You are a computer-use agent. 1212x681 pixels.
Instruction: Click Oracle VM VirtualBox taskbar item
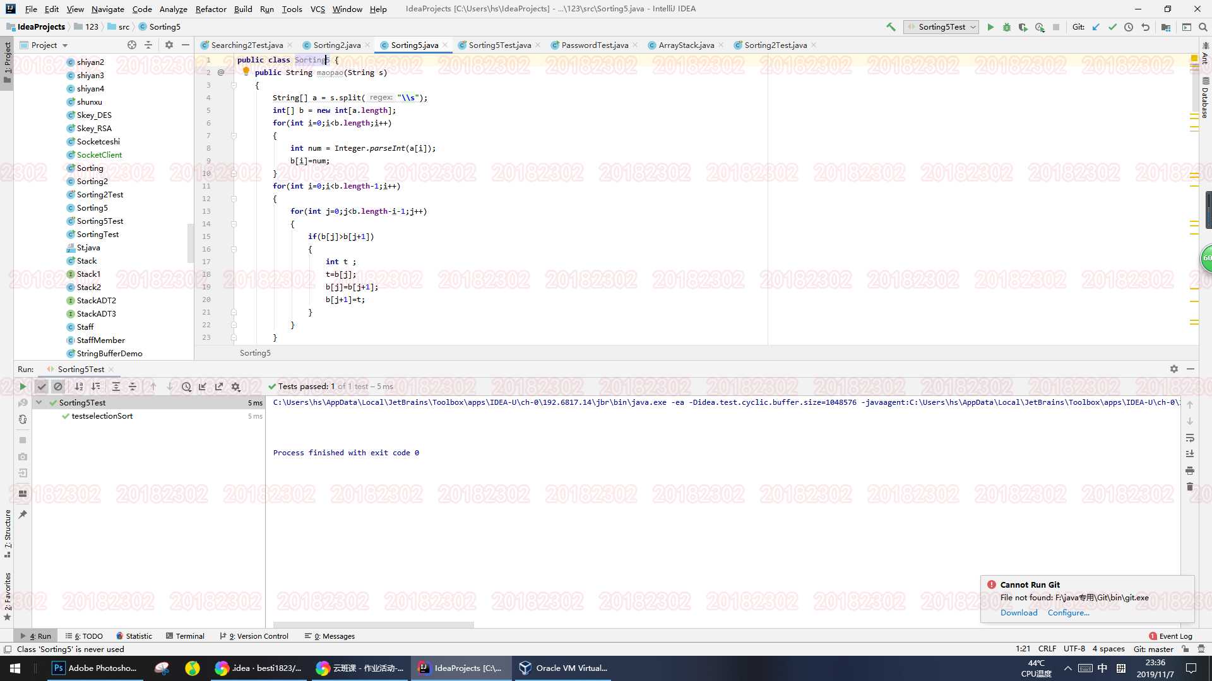[x=563, y=668]
